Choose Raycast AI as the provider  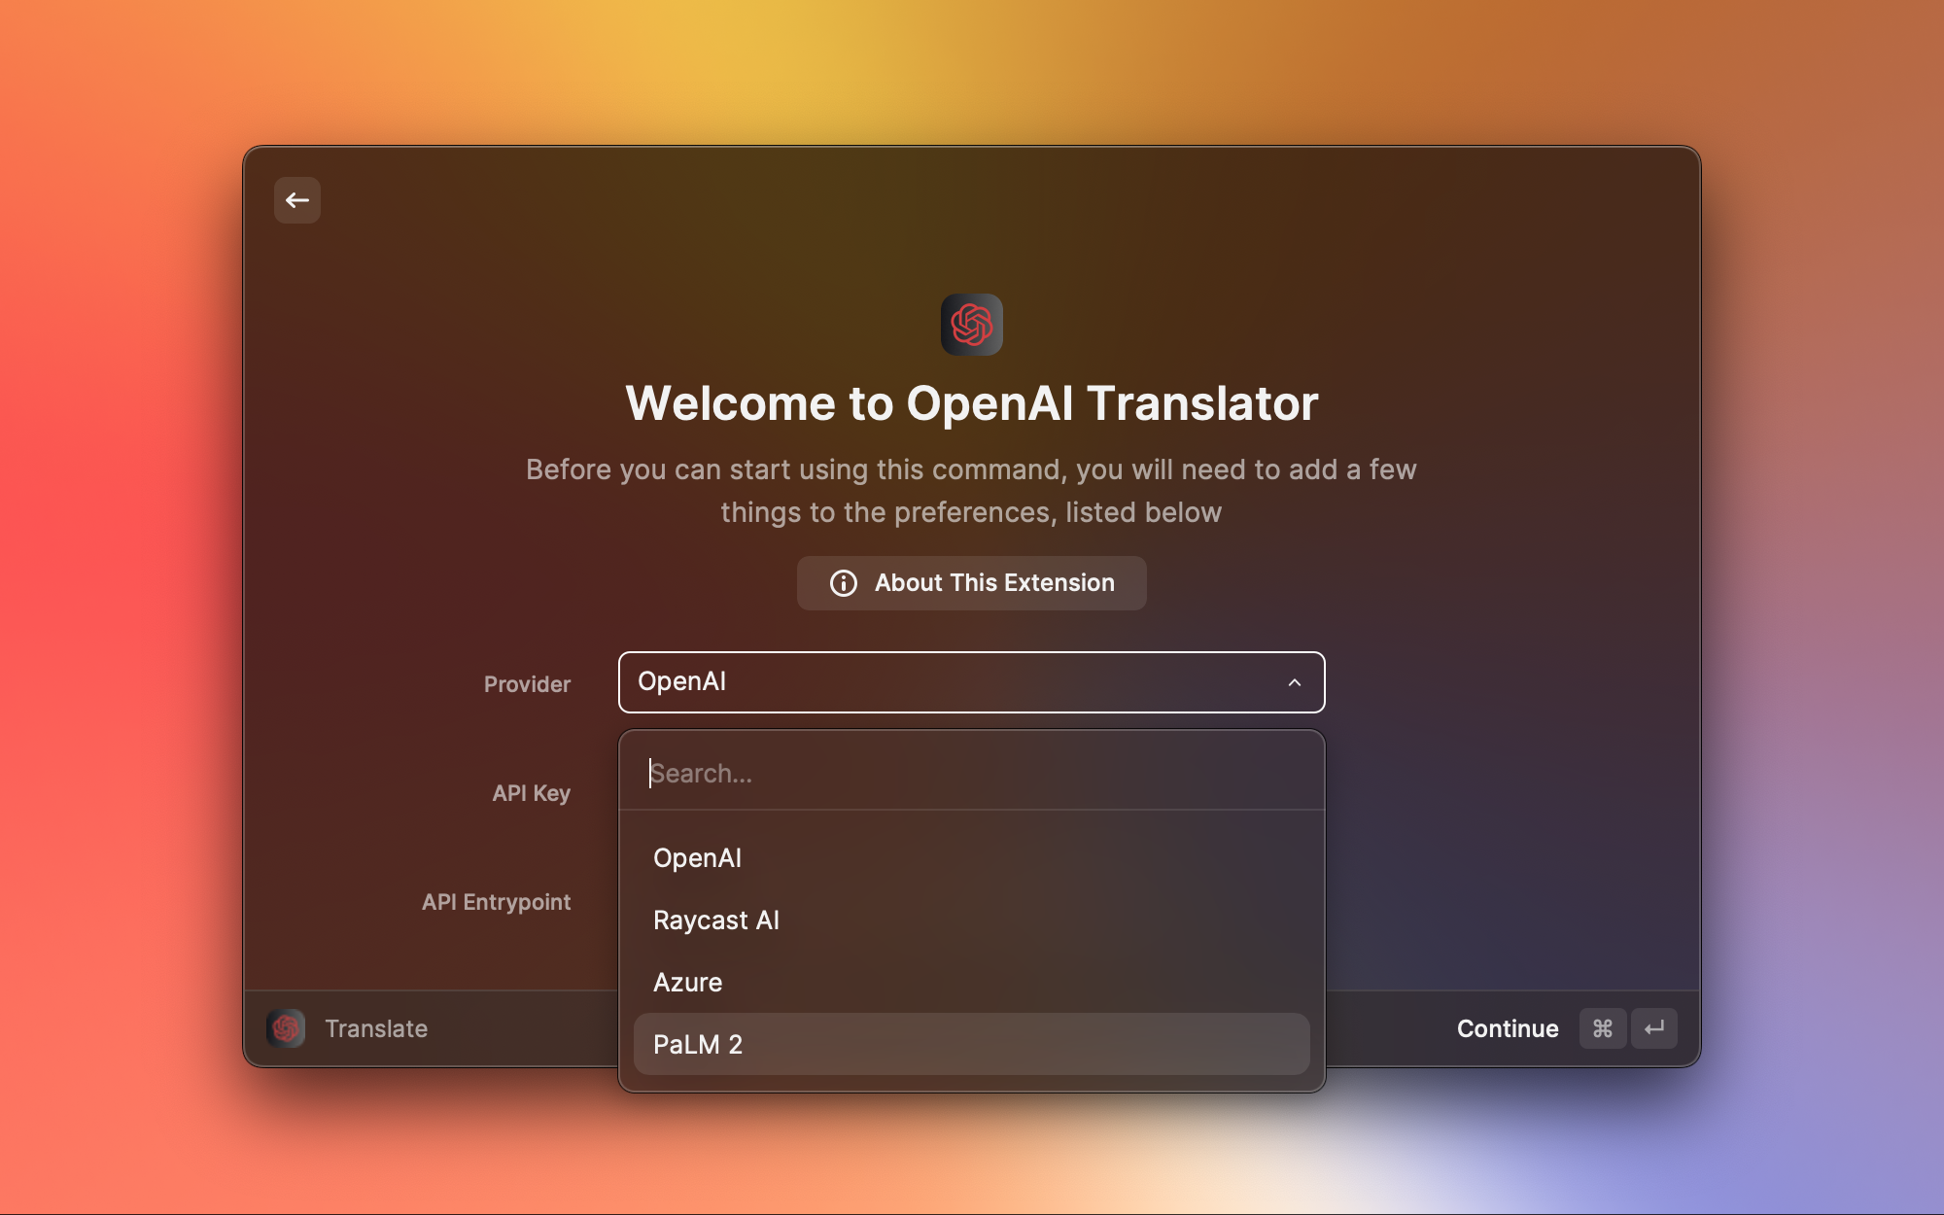716,920
